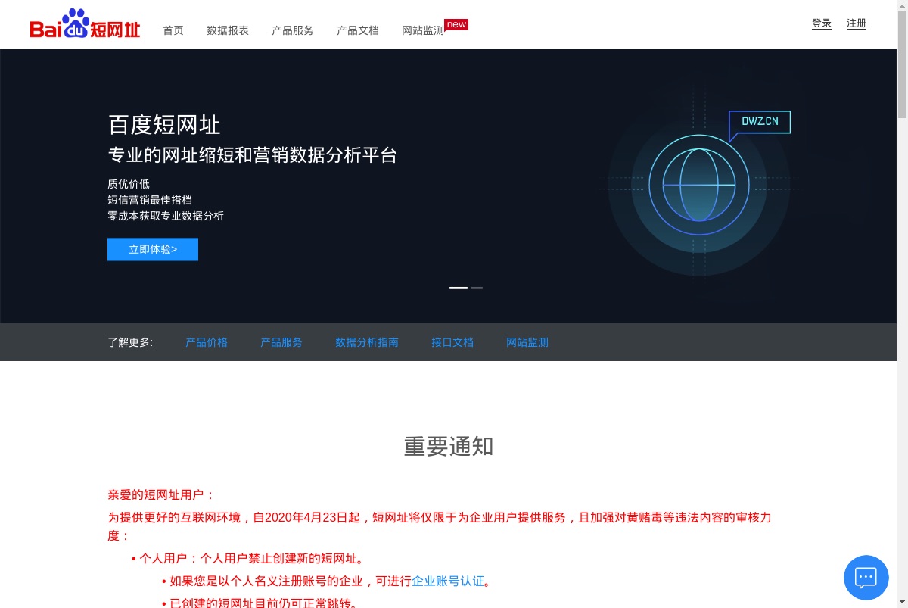The height and width of the screenshot is (608, 908).
Task: Click the Baidu 短网址 logo
Action: tap(85, 24)
